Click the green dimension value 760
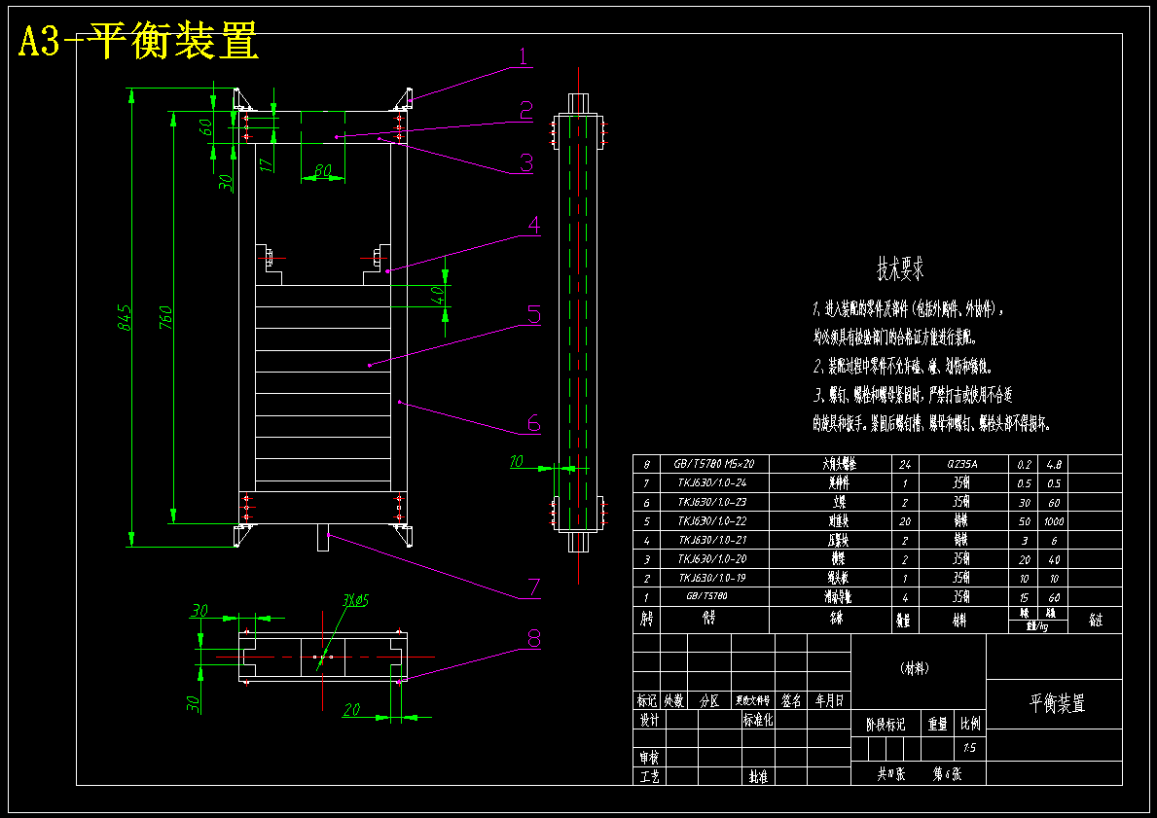Viewport: 1157px width, 818px height. coord(166,317)
